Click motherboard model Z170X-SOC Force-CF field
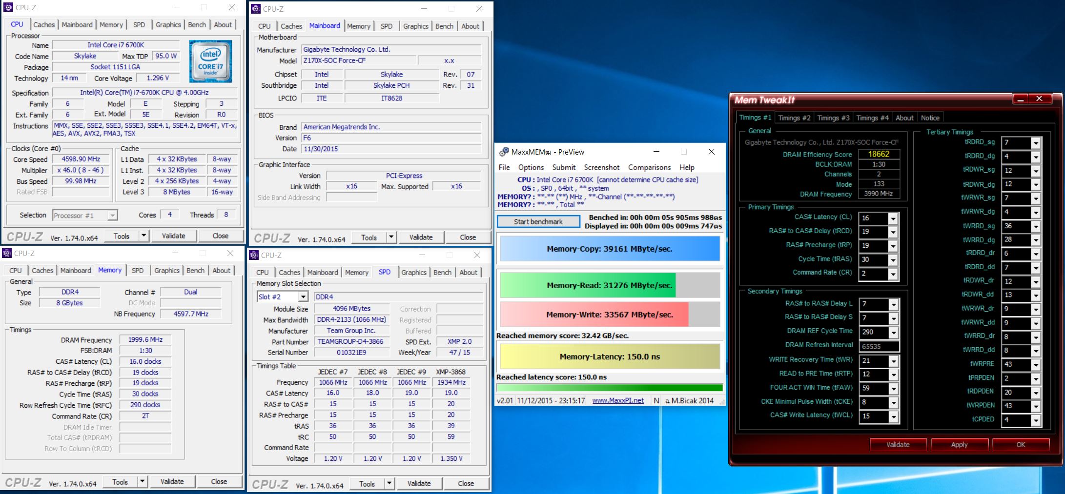1065x494 pixels. pos(359,60)
